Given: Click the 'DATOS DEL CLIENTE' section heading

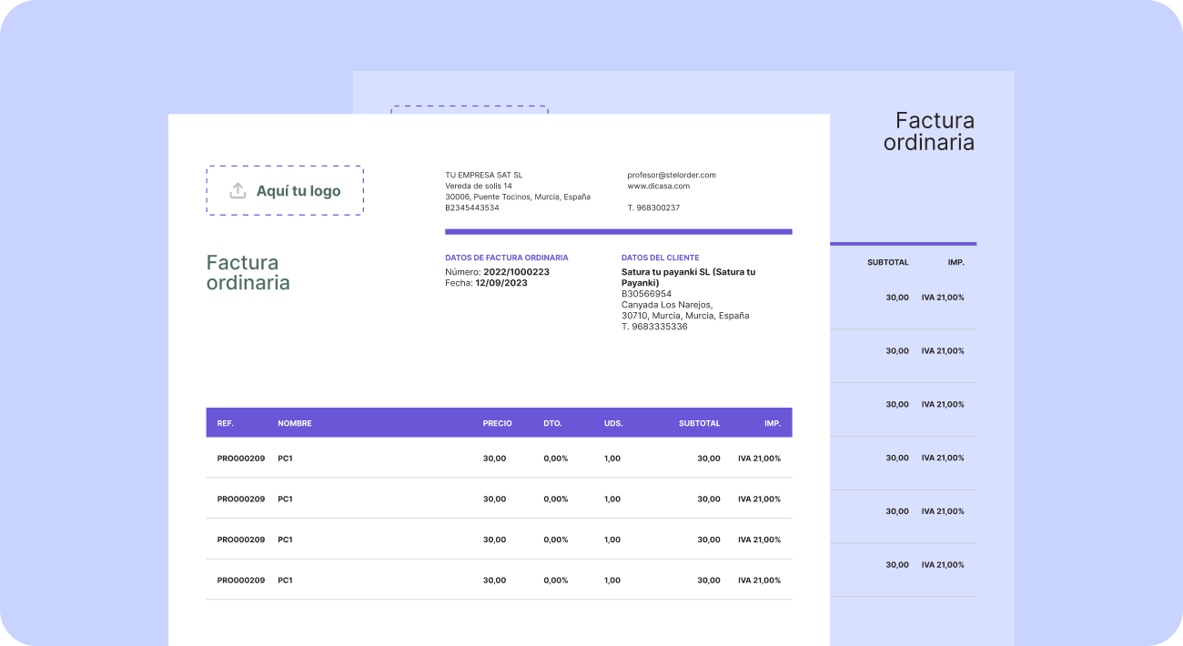Looking at the screenshot, I should pos(660,257).
